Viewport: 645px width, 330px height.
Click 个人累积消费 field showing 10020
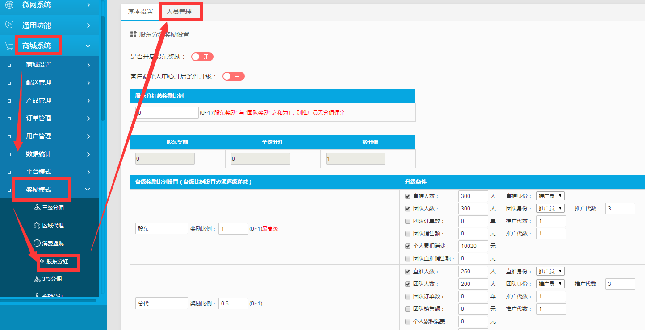tap(473, 246)
